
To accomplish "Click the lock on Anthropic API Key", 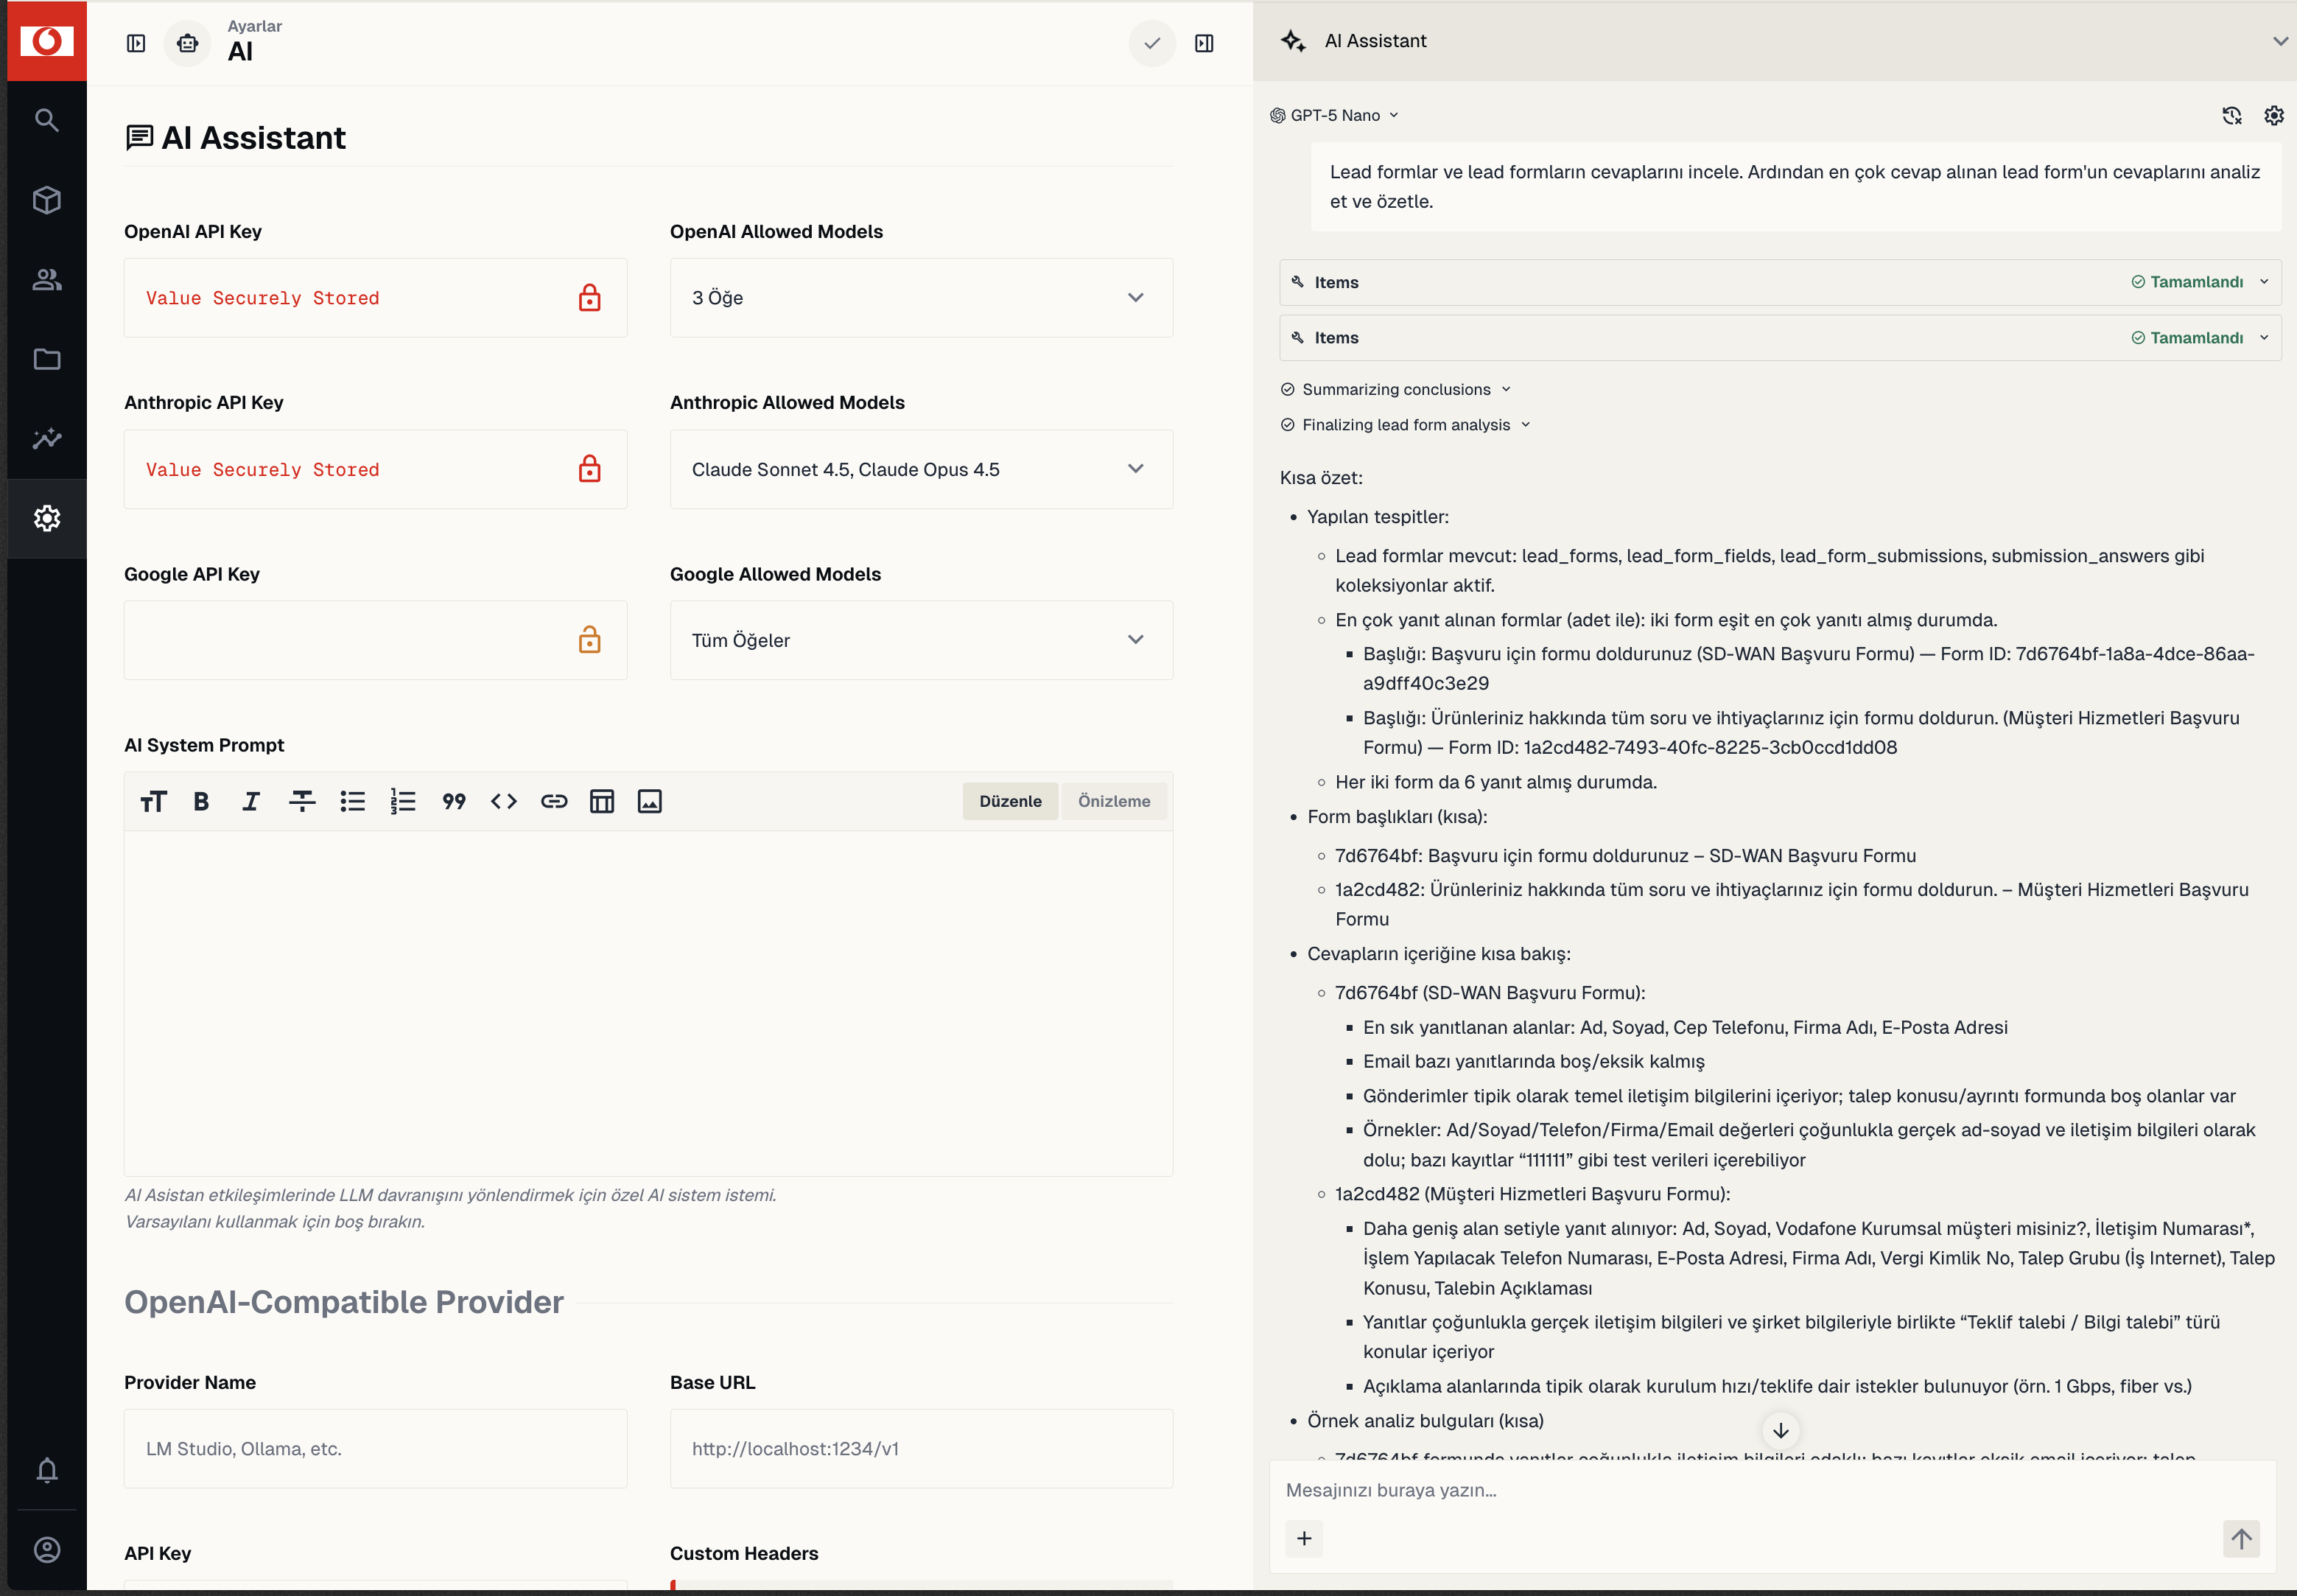I will click(x=590, y=469).
